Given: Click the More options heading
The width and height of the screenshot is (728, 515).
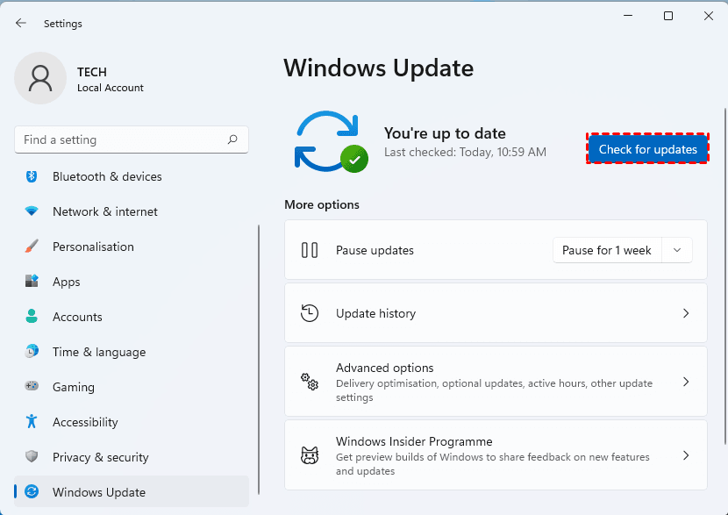Looking at the screenshot, I should point(322,204).
